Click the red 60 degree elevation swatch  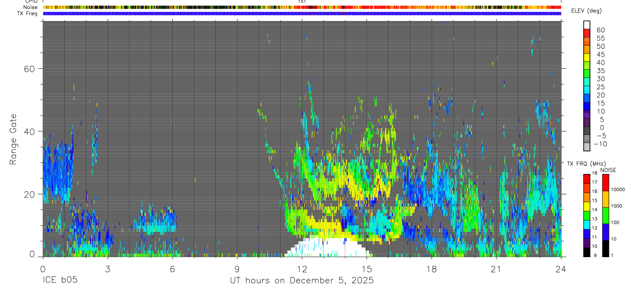(x=587, y=33)
